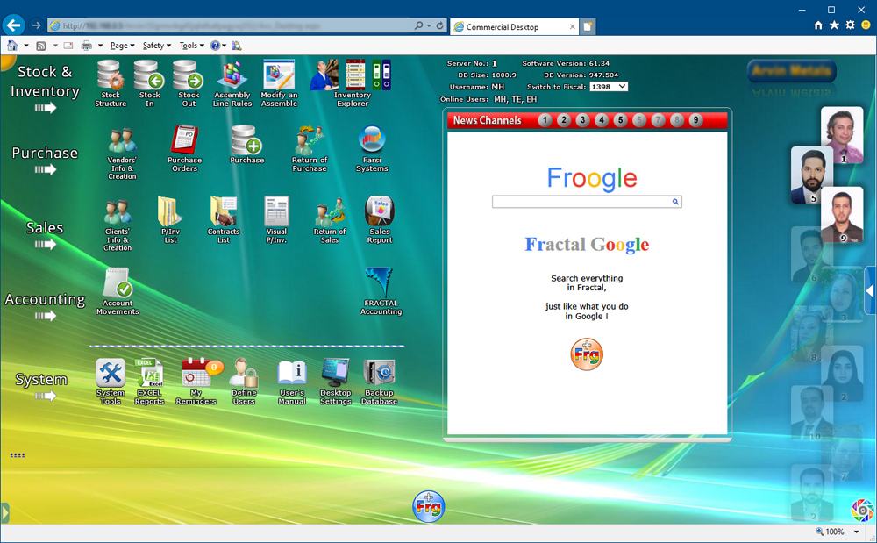Click the bottom Frg round button
The height and width of the screenshot is (543, 877).
coord(429,507)
